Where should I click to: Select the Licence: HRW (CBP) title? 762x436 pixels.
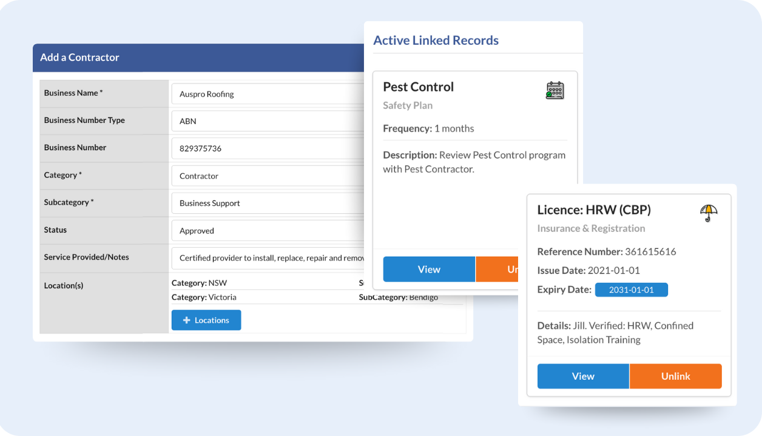(x=593, y=210)
